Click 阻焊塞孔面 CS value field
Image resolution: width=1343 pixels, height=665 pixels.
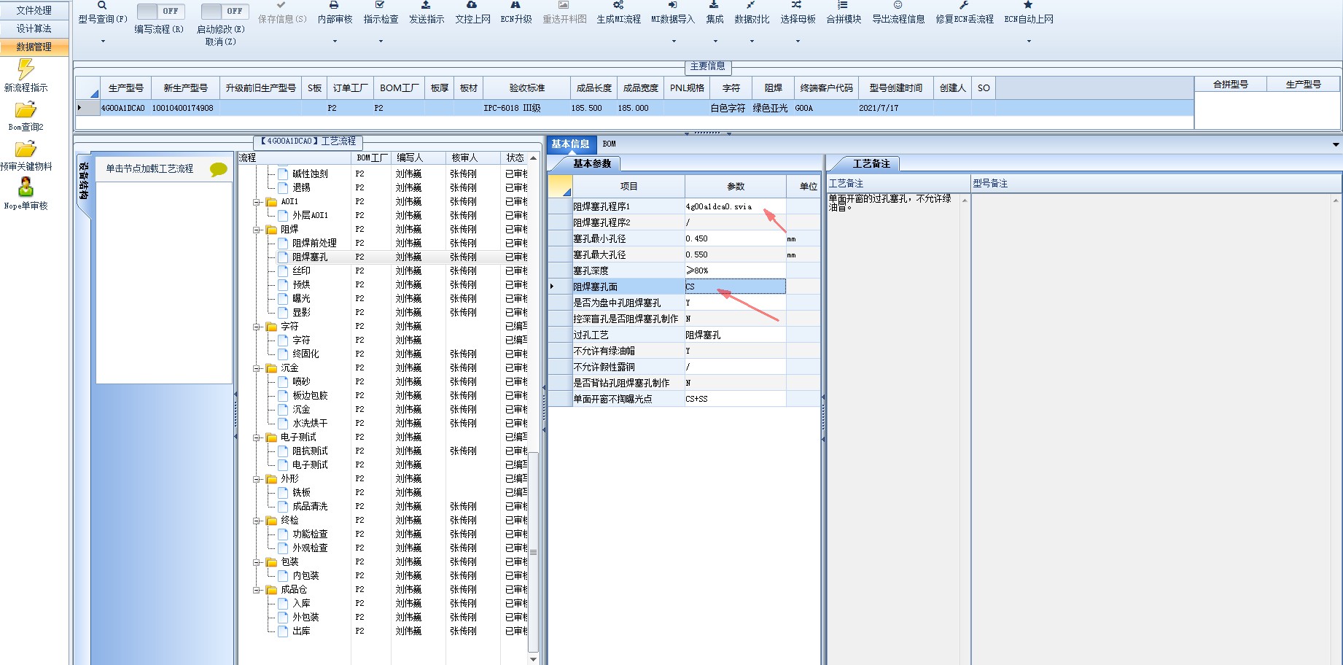pyautogui.click(x=735, y=287)
